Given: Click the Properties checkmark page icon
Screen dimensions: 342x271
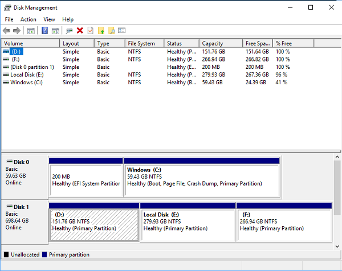Looking at the screenshot, I should (x=90, y=31).
